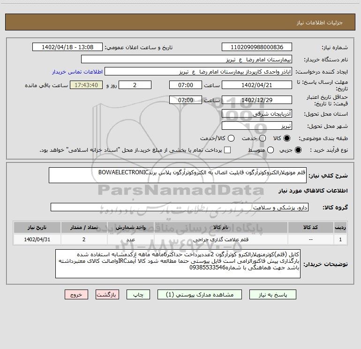Choose the متوسط purchase type radio
Viewport: 361px width, 349px height.
pyautogui.click(x=271, y=150)
